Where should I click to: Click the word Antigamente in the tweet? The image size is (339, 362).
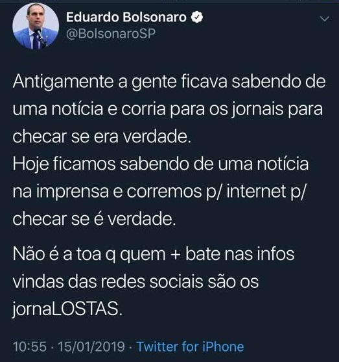tap(63, 82)
